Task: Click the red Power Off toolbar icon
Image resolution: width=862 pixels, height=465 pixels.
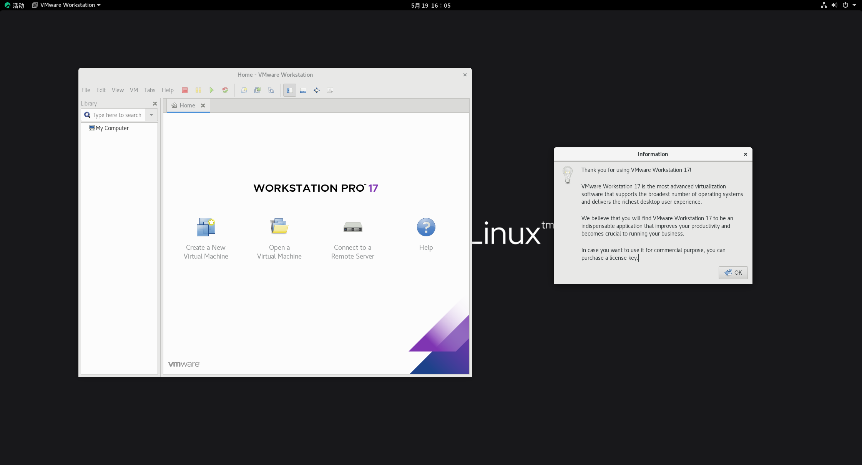Action: click(185, 90)
